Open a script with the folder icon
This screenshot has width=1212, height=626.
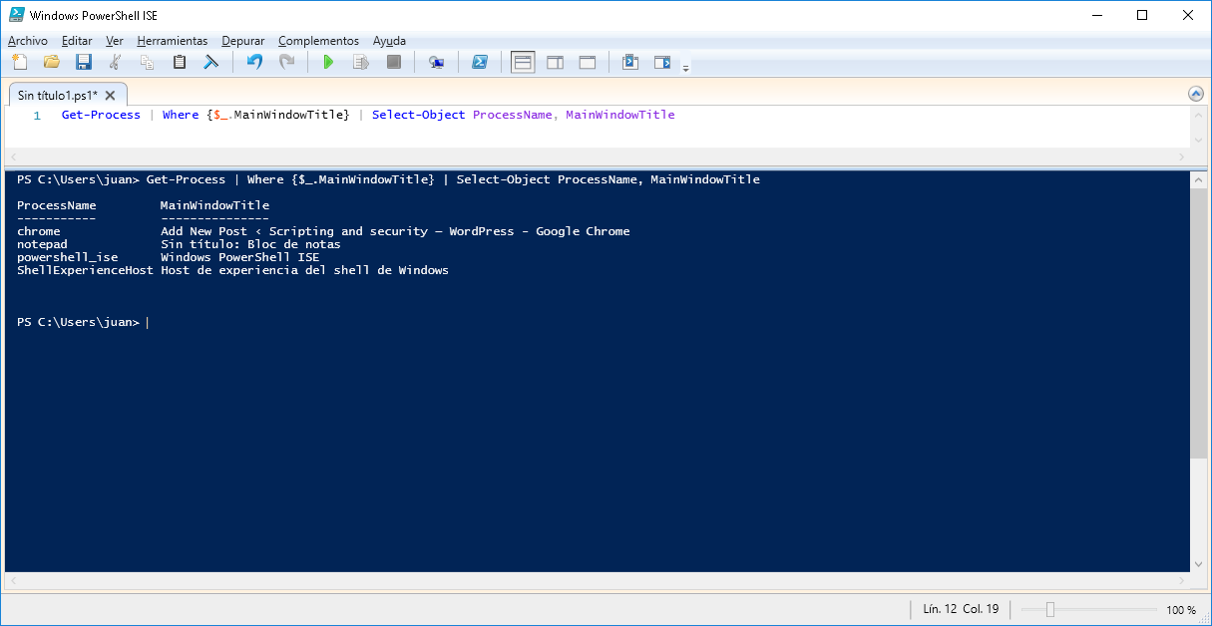51,62
